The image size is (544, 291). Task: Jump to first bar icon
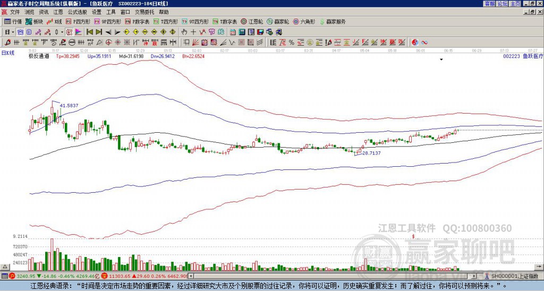coord(89,32)
